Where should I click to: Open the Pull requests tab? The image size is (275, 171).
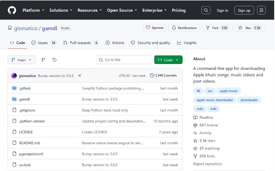pyautogui.click(x=81, y=43)
